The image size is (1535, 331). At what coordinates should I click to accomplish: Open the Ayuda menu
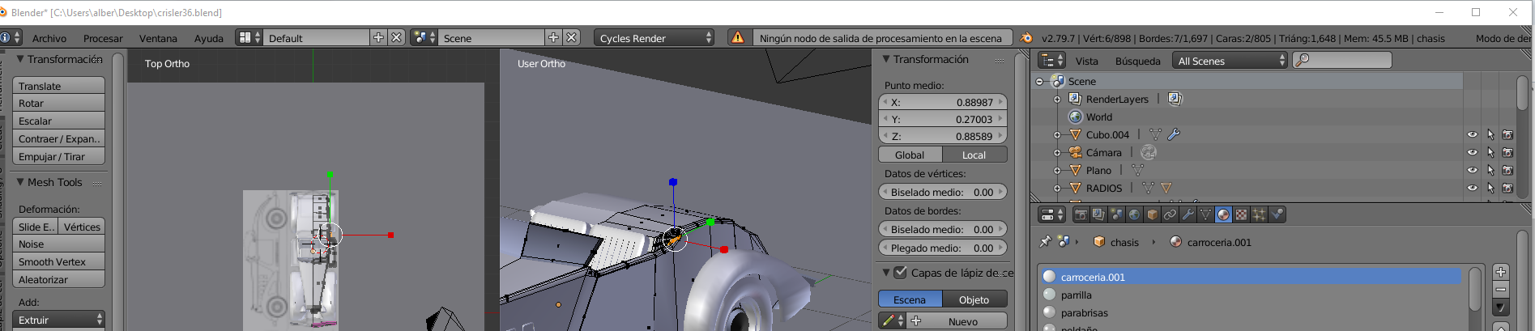point(208,38)
